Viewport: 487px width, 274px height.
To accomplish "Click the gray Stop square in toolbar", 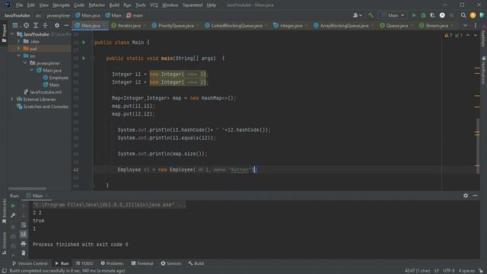I will pyautogui.click(x=451, y=15).
